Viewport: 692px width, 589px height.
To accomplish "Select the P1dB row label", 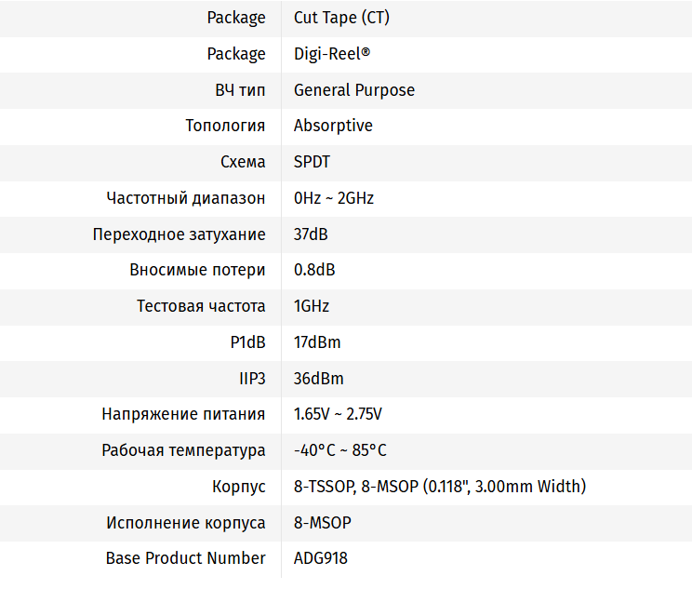I will (x=247, y=342).
